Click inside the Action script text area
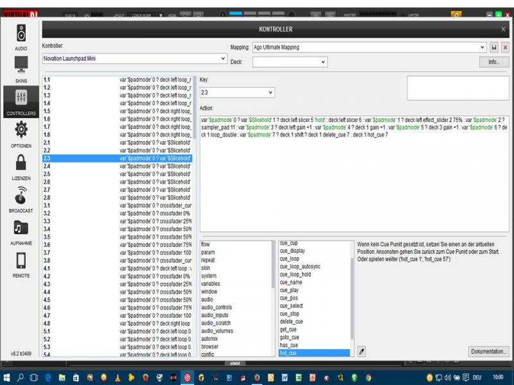This screenshot has width=514, height=385. [353, 180]
